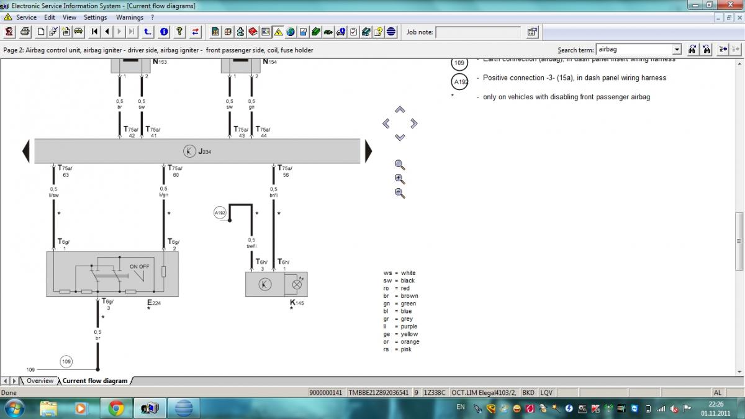Click the A192 positive connection circle

tap(220, 213)
